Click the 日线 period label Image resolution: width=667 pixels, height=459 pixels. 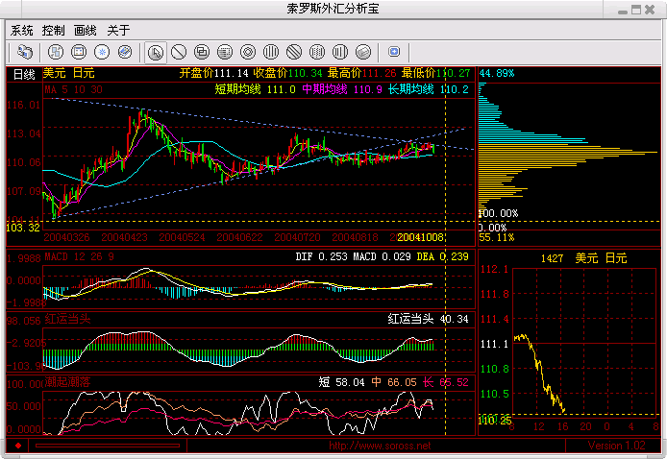pyautogui.click(x=24, y=74)
